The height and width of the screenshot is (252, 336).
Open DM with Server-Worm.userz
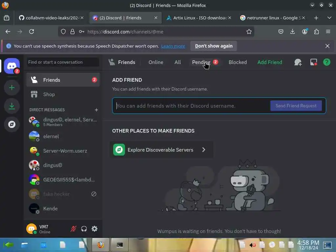[63, 151]
